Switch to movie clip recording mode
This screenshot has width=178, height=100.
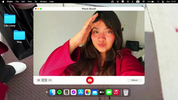(x=50, y=80)
